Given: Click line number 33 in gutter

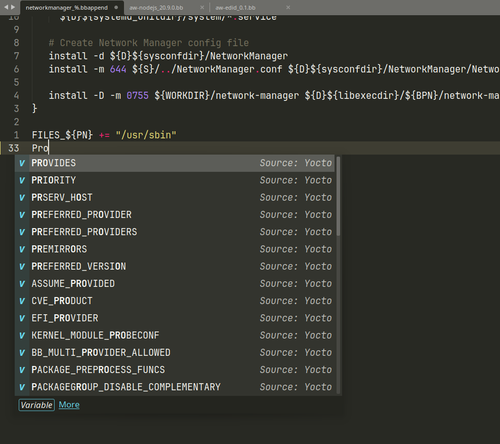Looking at the screenshot, I should [x=14, y=148].
